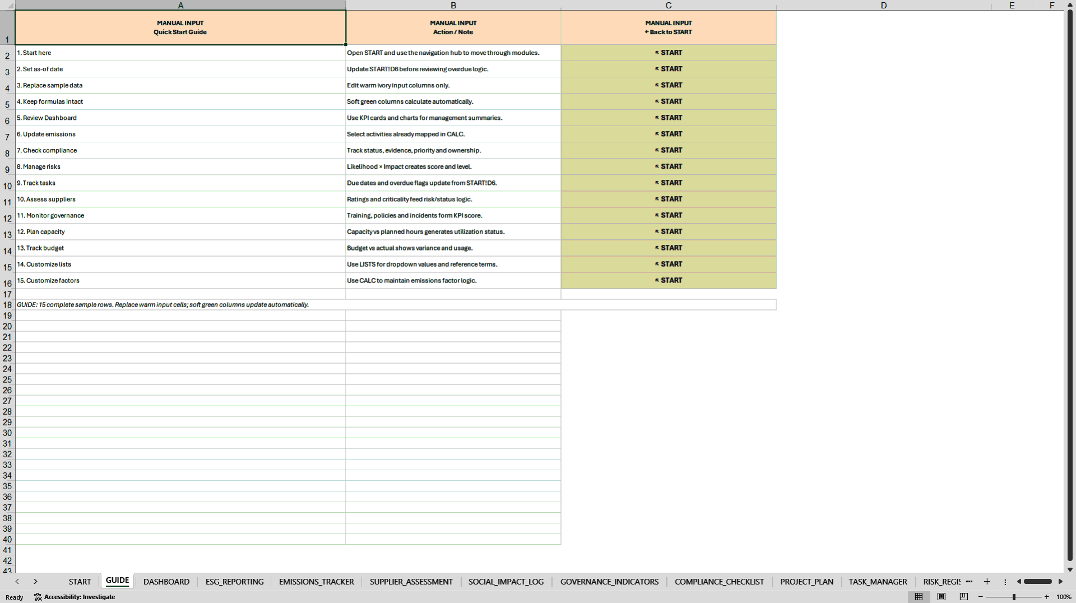Show hidden sheet tabs ellipsis
Screen dimensions: 1076x603
click(969, 582)
